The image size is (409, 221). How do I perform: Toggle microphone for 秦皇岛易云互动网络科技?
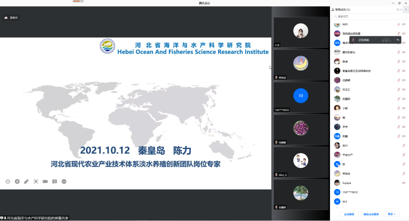tap(398, 71)
